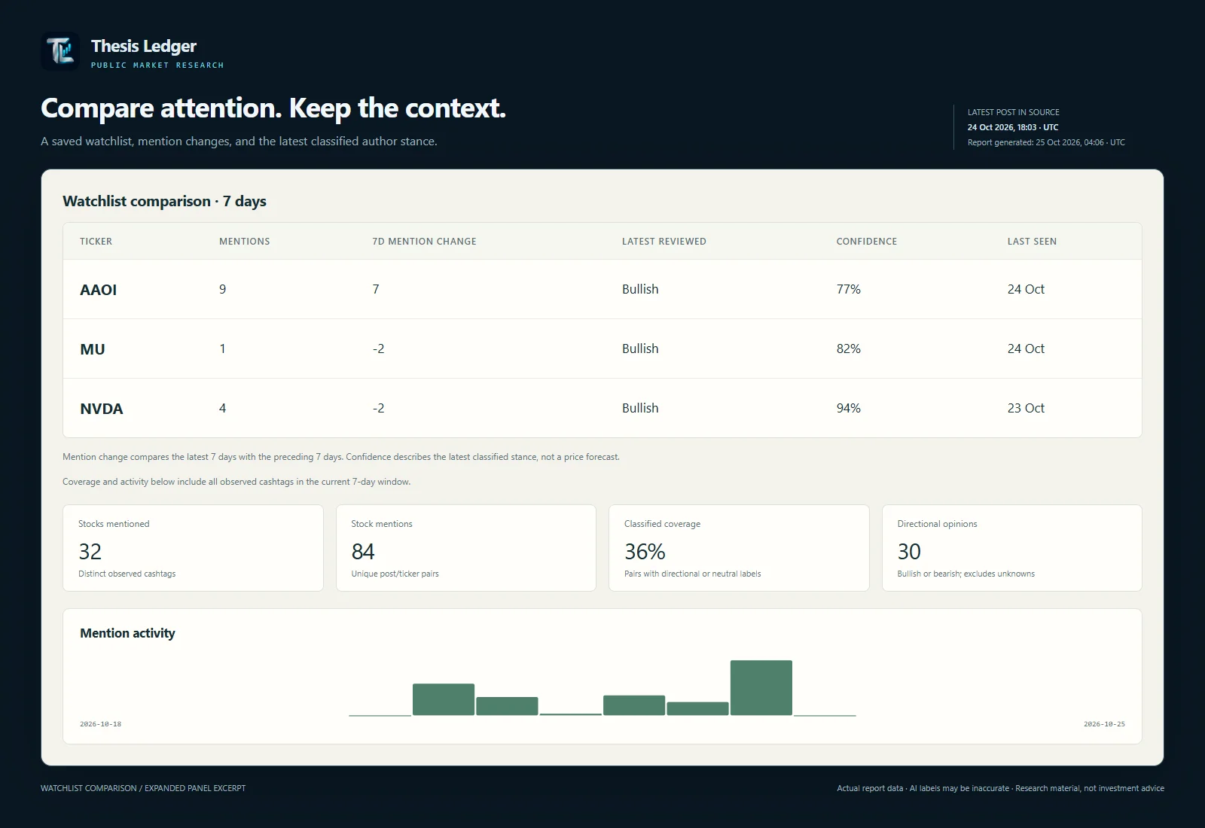
Task: Click the PUBLIC MARKET RESEARCH tagline
Action: coord(157,65)
